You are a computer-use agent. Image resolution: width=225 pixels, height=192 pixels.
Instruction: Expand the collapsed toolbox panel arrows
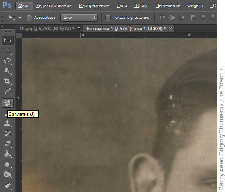pyautogui.click(x=3, y=27)
